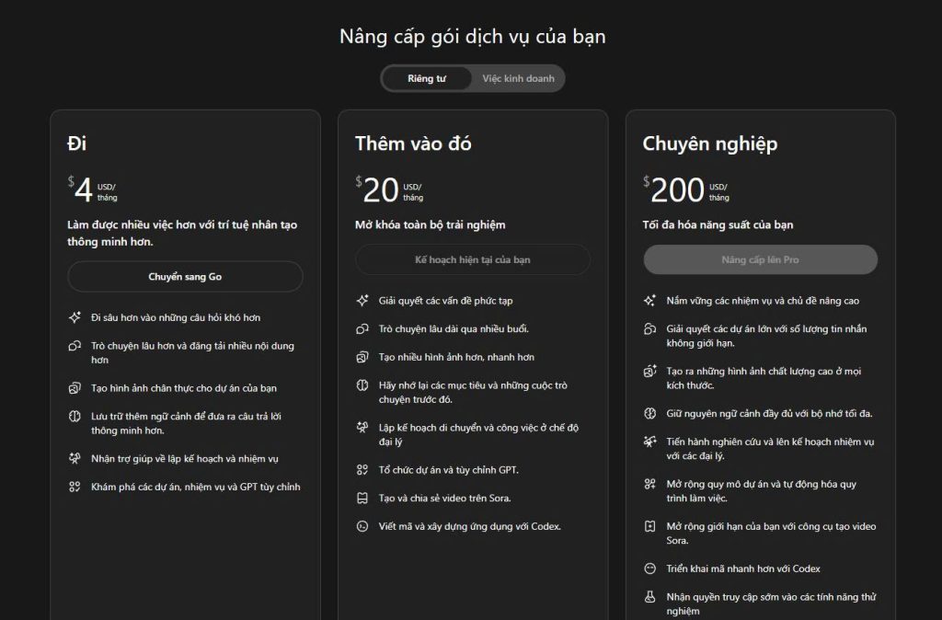Image resolution: width=942 pixels, height=620 pixels.
Task: Click the sparkle icon beside "Nắm vững các nhiệm vụ"
Action: click(x=649, y=301)
